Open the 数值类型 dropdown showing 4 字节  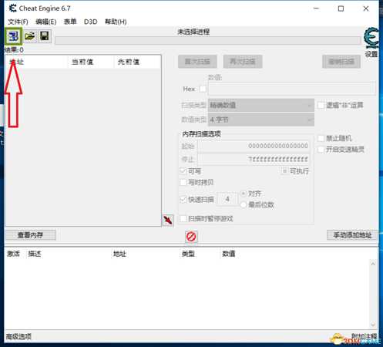261,120
